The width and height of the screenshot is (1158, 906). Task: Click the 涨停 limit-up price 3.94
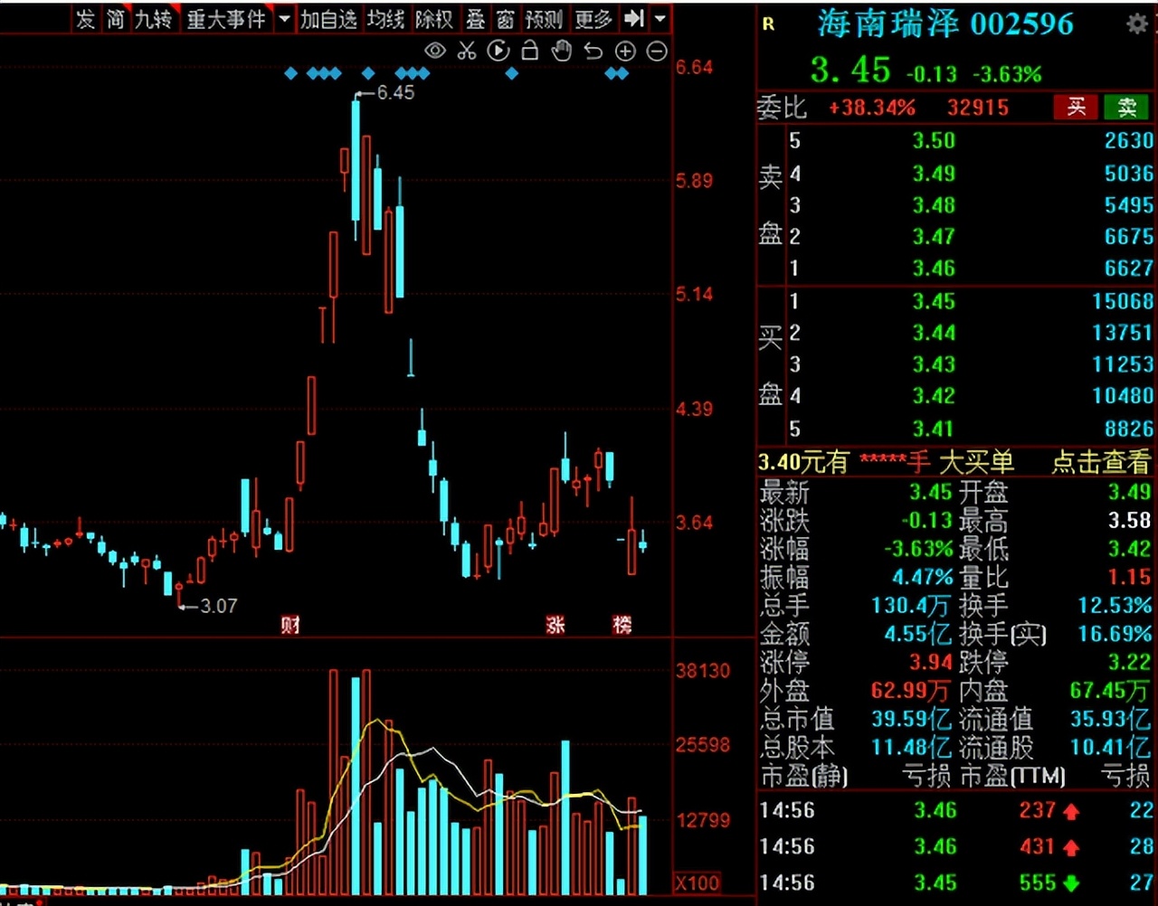click(x=931, y=663)
